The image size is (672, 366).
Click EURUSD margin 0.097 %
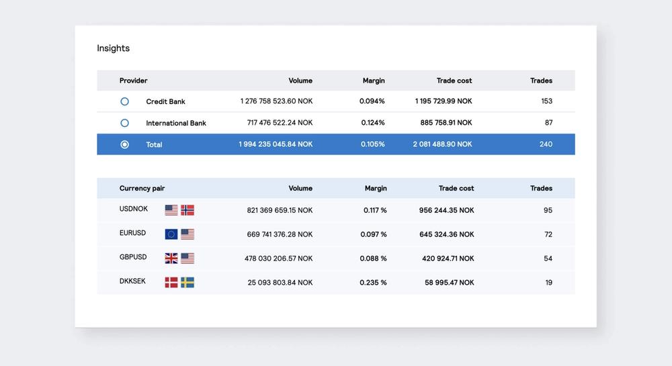click(374, 234)
